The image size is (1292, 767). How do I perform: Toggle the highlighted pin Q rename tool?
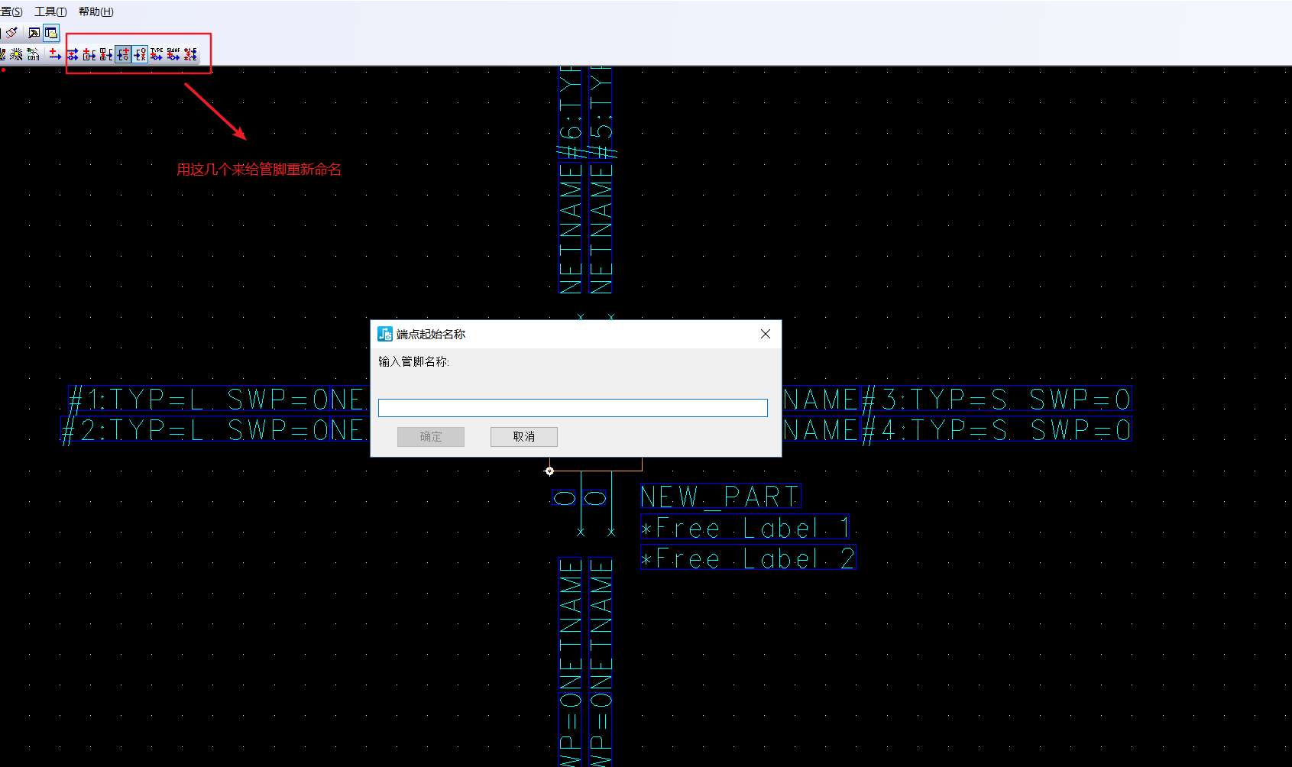point(123,54)
